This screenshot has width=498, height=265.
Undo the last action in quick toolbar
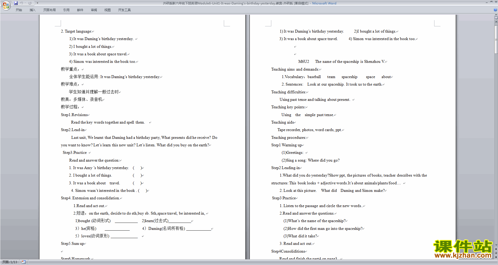pos(22,3)
